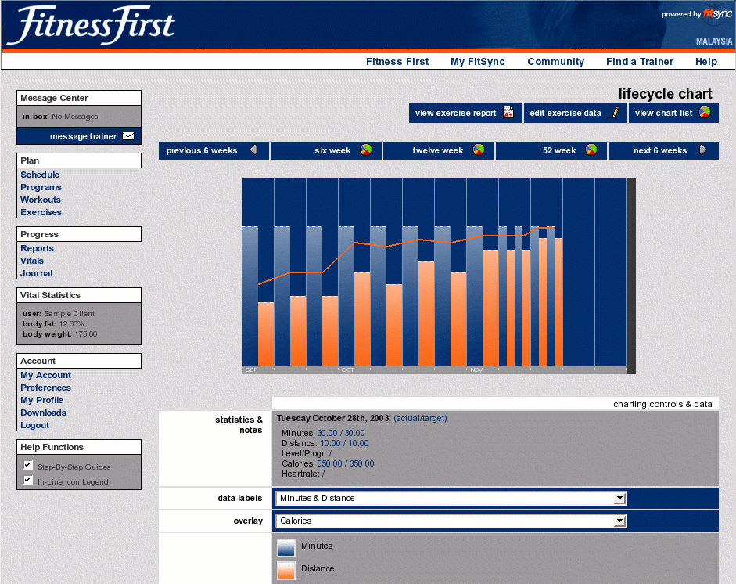The image size is (736, 584).
Task: Open the My FitSync menu
Action: point(477,62)
